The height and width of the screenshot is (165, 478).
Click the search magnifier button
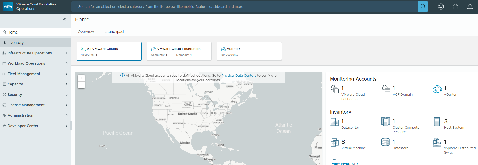point(423,6)
